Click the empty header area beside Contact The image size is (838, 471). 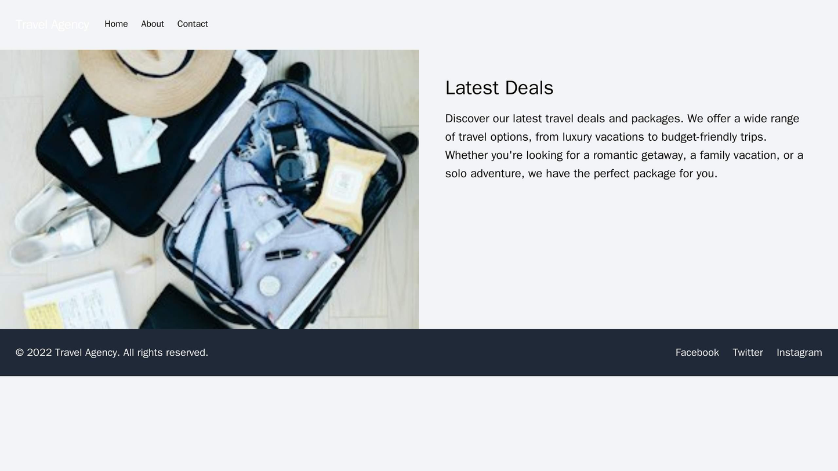click(x=522, y=24)
